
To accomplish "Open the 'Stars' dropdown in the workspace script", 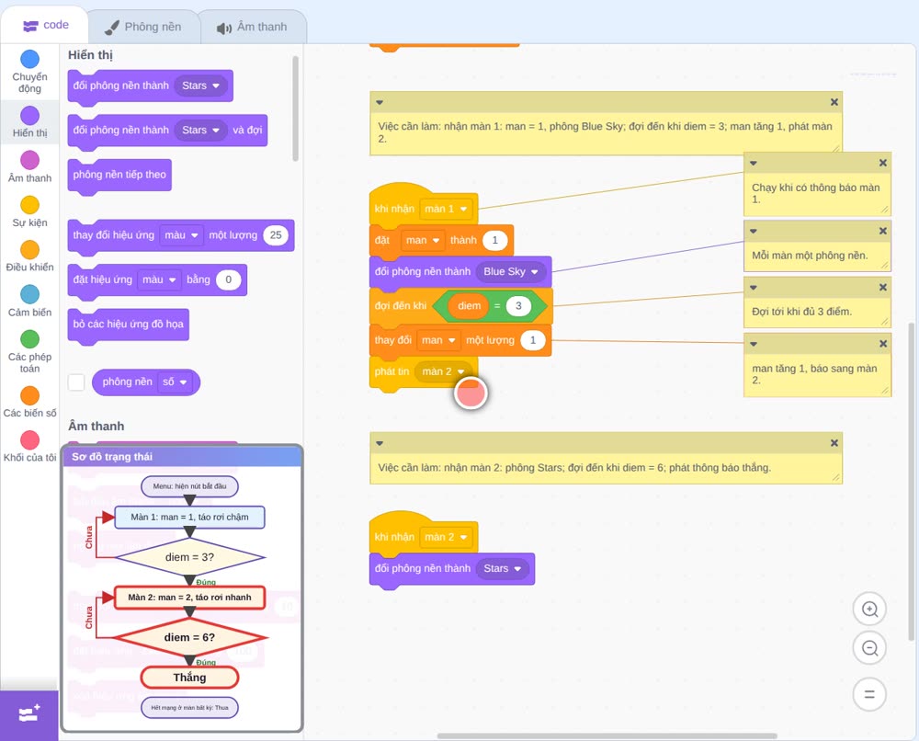I will pos(503,569).
